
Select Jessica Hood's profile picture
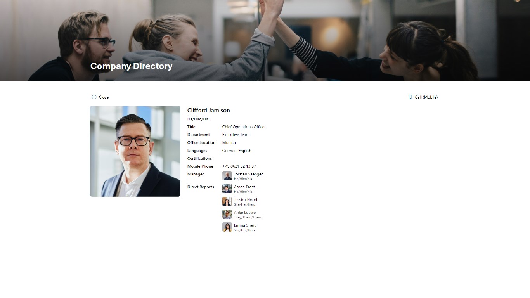pyautogui.click(x=227, y=201)
